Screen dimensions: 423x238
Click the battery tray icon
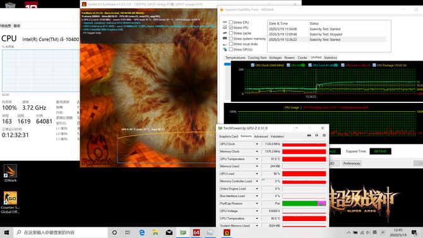tap(355, 232)
